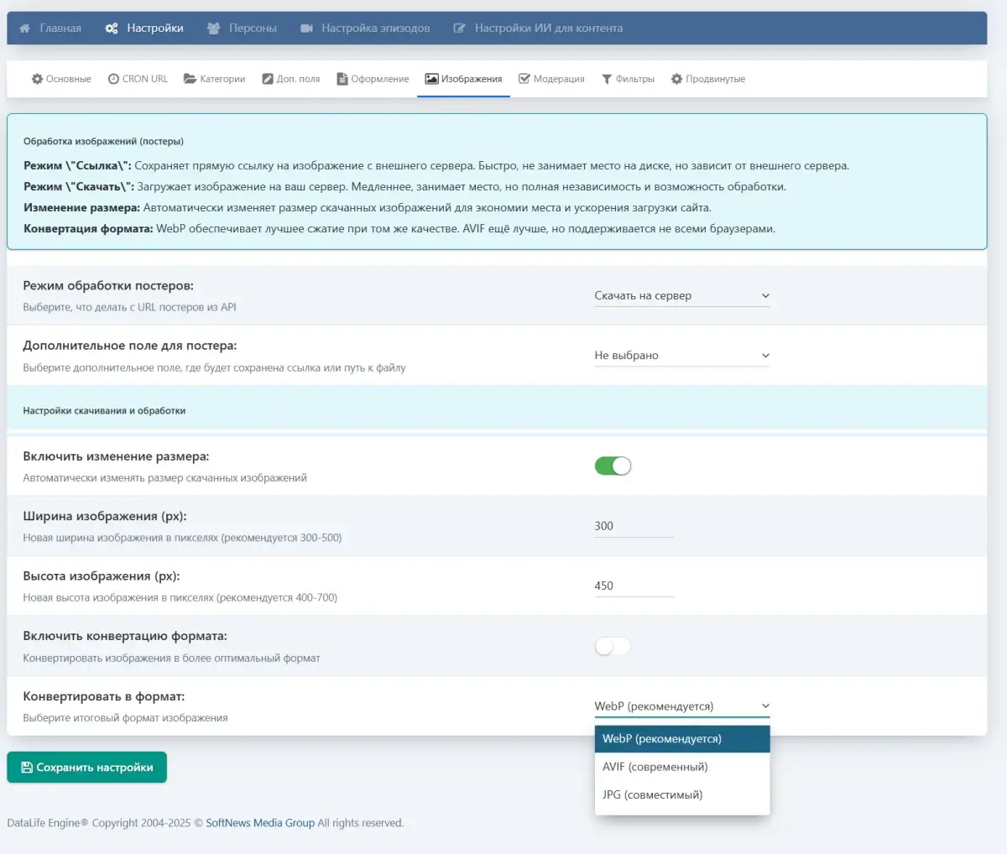
Task: Enable the format conversion toggle
Action: pos(613,647)
